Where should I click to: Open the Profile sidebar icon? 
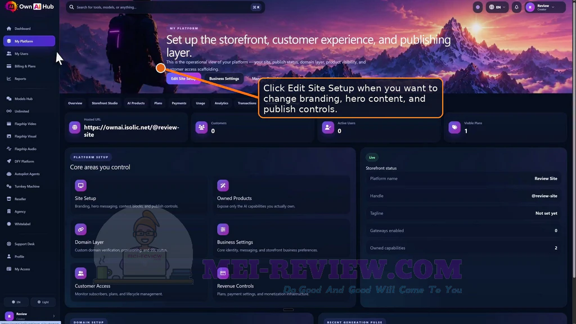pos(9,256)
